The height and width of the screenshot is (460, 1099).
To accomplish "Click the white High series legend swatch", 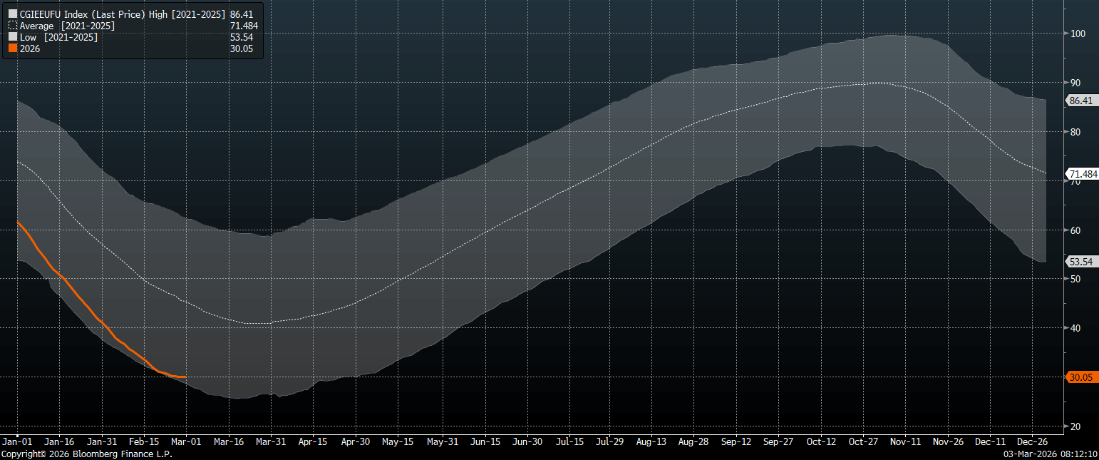I will coord(13,14).
